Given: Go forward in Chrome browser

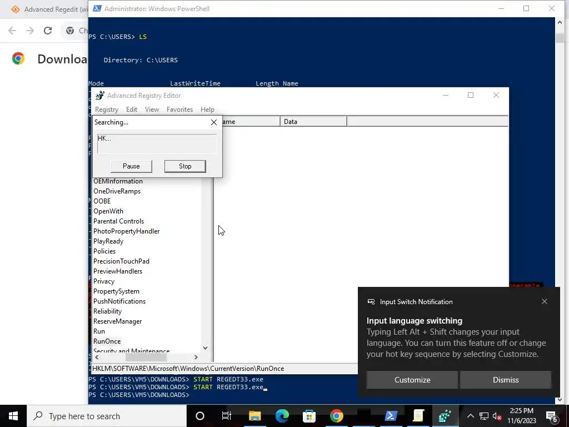Looking at the screenshot, I should tap(30, 31).
